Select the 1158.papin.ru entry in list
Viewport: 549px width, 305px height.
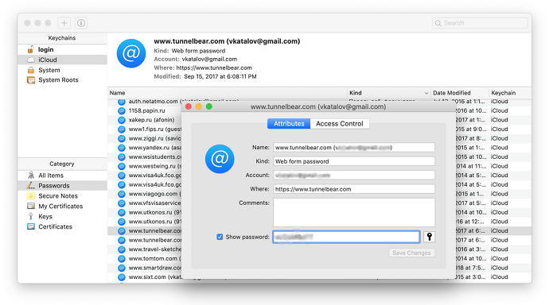pyautogui.click(x=146, y=110)
